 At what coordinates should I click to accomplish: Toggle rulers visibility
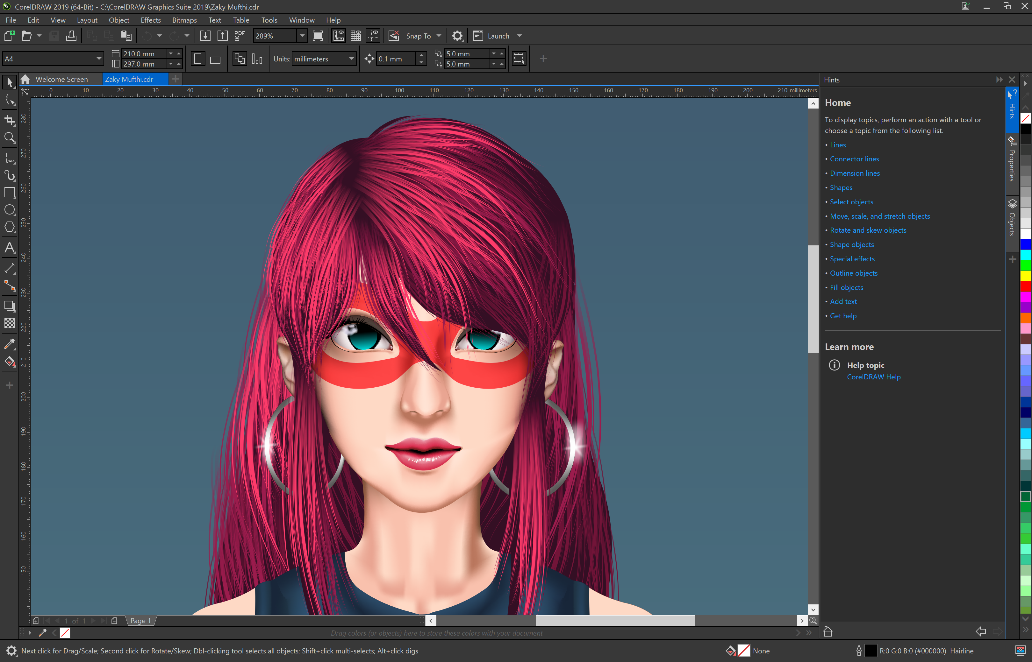click(x=339, y=36)
